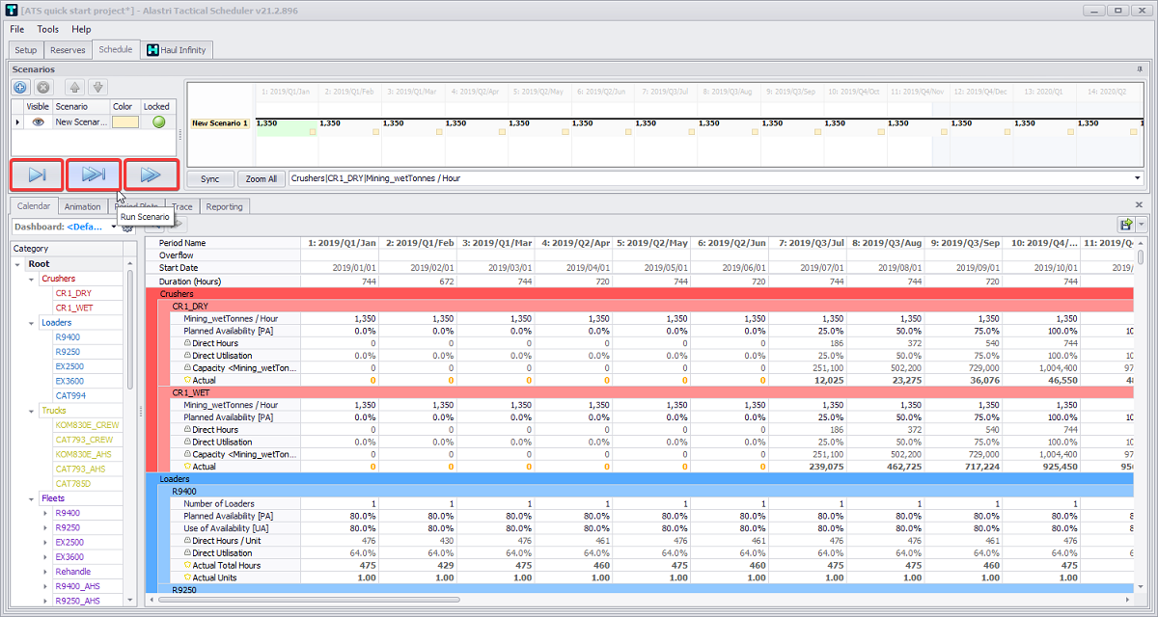This screenshot has width=1158, height=617.
Task: Open the Dashboard selection dropdown
Action: (114, 227)
